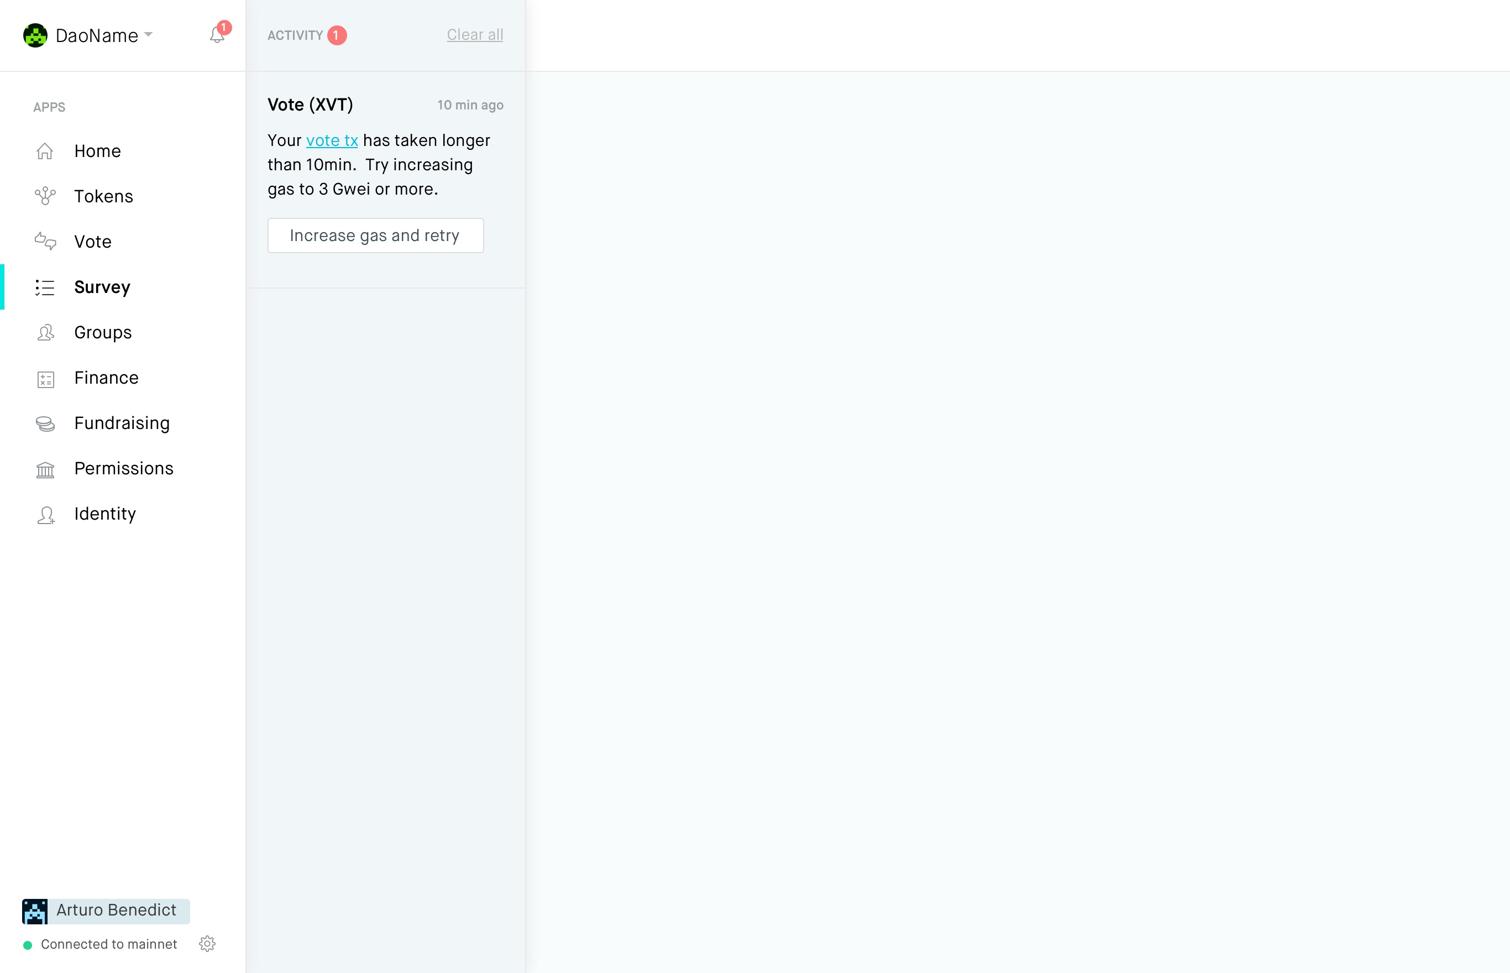The height and width of the screenshot is (973, 1510).
Task: Click the Home house icon
Action: pos(45,151)
